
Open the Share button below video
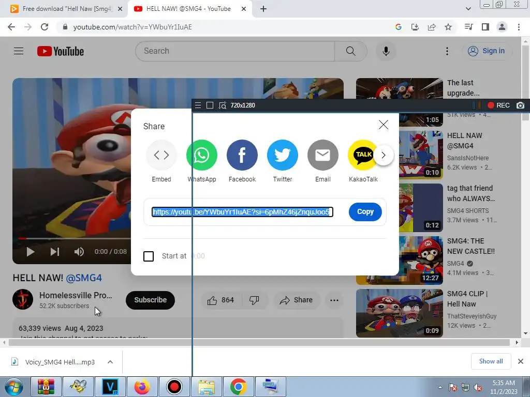tap(296, 300)
